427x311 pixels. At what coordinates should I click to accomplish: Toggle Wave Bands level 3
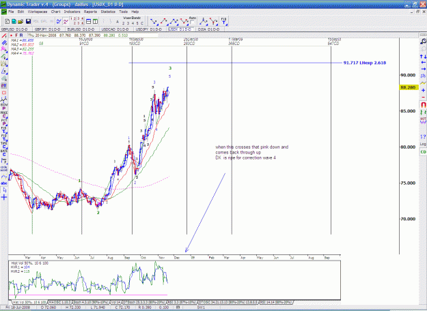(128, 23)
